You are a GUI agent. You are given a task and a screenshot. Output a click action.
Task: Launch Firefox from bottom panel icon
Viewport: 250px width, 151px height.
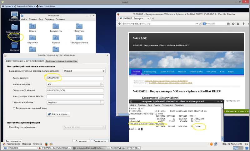pyautogui.click(x=46, y=144)
